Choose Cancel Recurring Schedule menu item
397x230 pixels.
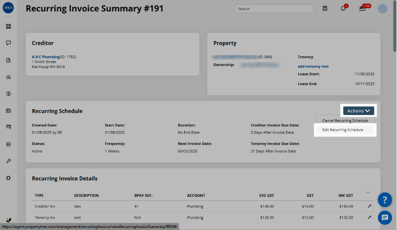point(345,120)
